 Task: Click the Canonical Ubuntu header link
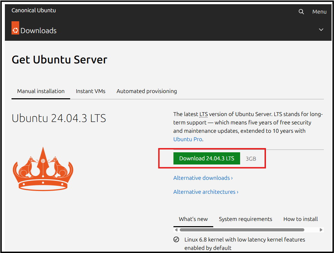pyautogui.click(x=34, y=10)
